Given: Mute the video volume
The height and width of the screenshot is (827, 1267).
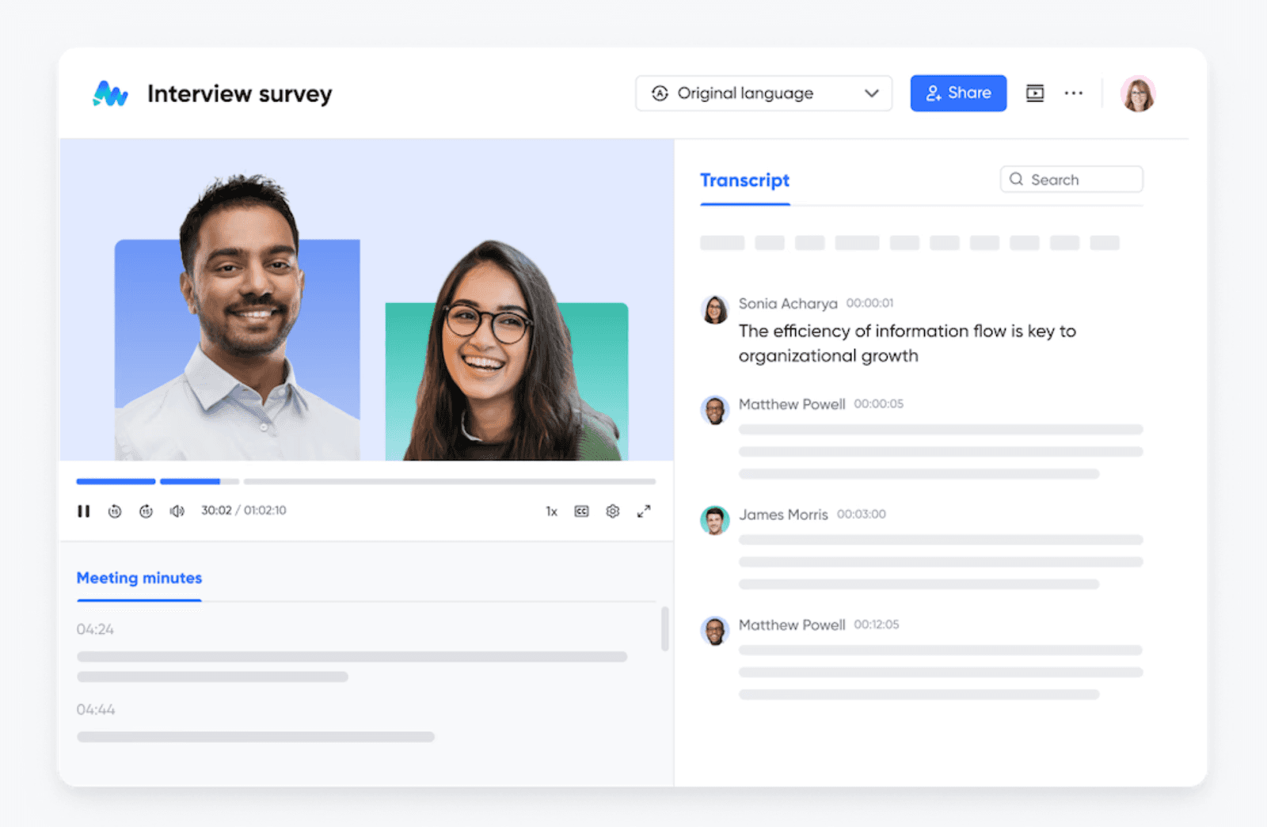Looking at the screenshot, I should click(x=177, y=511).
